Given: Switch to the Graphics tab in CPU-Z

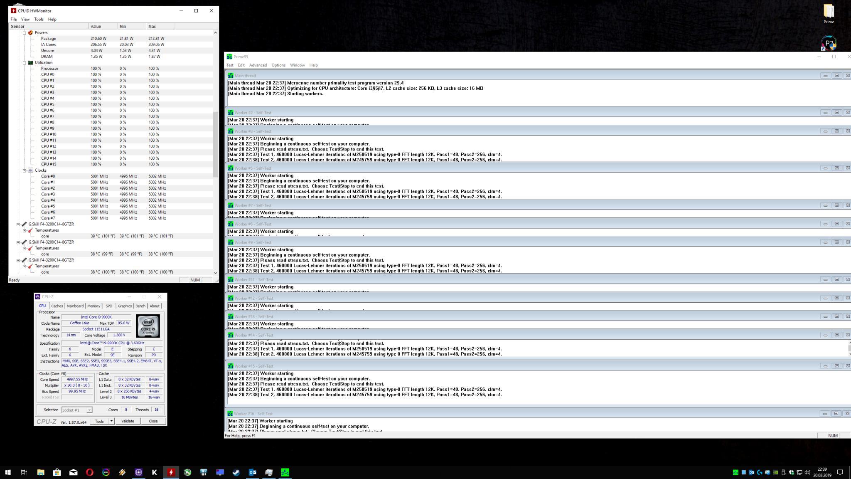Looking at the screenshot, I should pyautogui.click(x=125, y=306).
